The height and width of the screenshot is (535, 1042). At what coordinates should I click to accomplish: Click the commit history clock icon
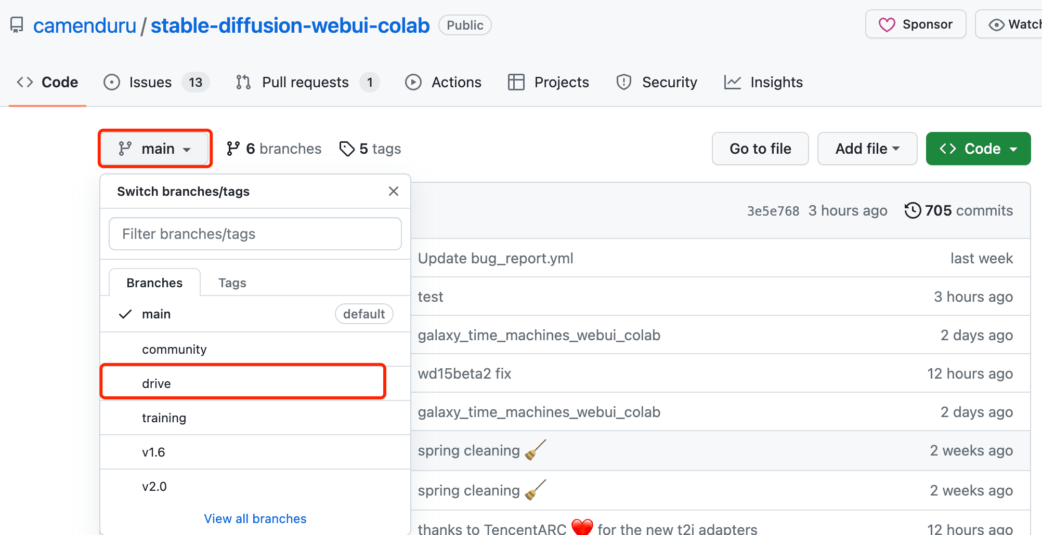(913, 210)
